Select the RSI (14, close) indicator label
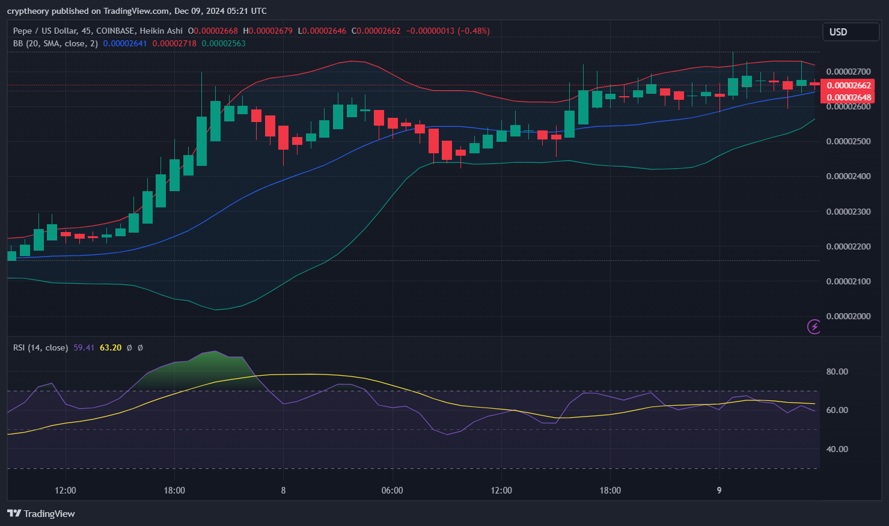889x526 pixels. [x=40, y=347]
